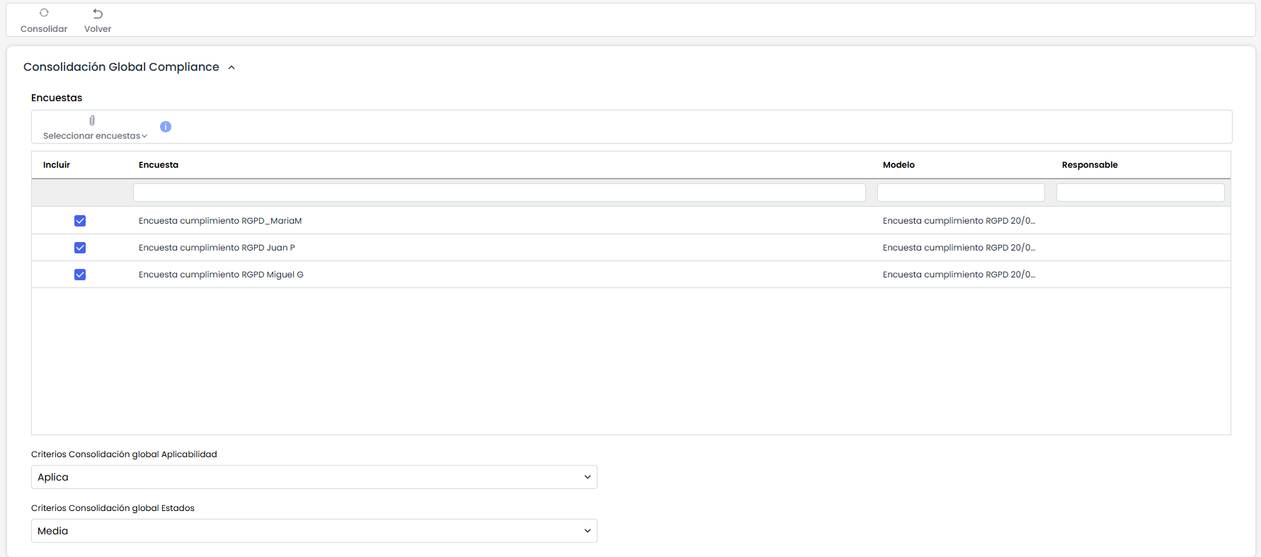Screen dimensions: 1261x557
Task: Click the Incluir column header
Action: (57, 165)
